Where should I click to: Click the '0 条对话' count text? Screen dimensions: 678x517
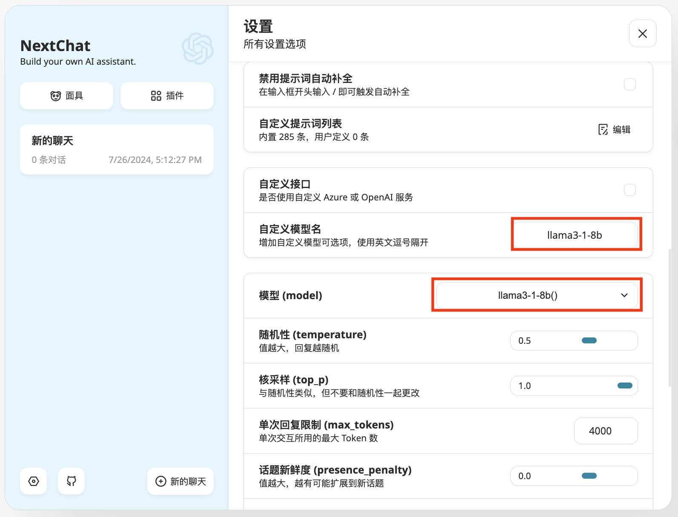(x=49, y=160)
